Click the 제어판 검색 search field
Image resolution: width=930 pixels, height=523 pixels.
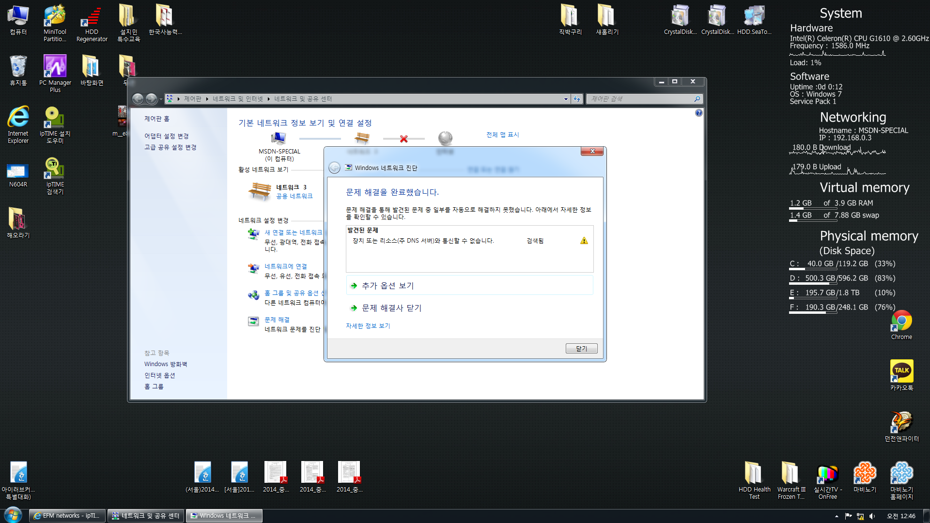[640, 99]
